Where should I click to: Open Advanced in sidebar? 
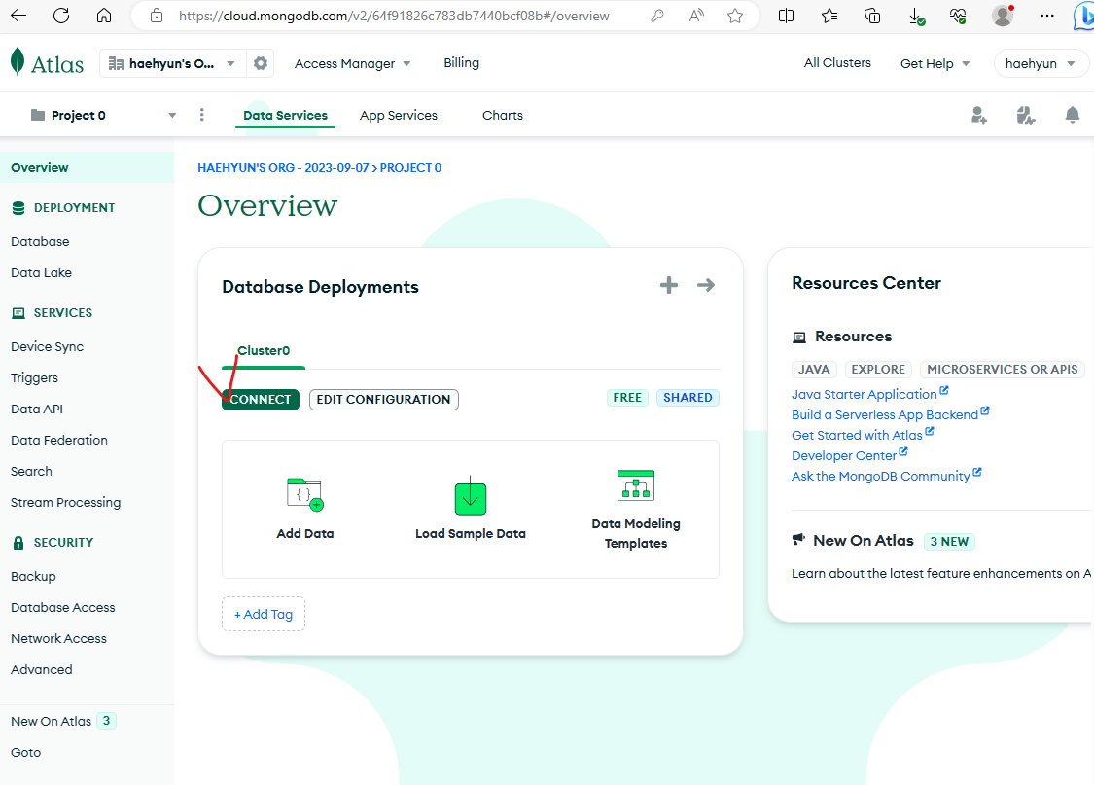[x=42, y=670]
